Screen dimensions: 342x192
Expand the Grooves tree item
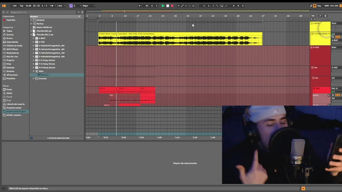[34, 78]
